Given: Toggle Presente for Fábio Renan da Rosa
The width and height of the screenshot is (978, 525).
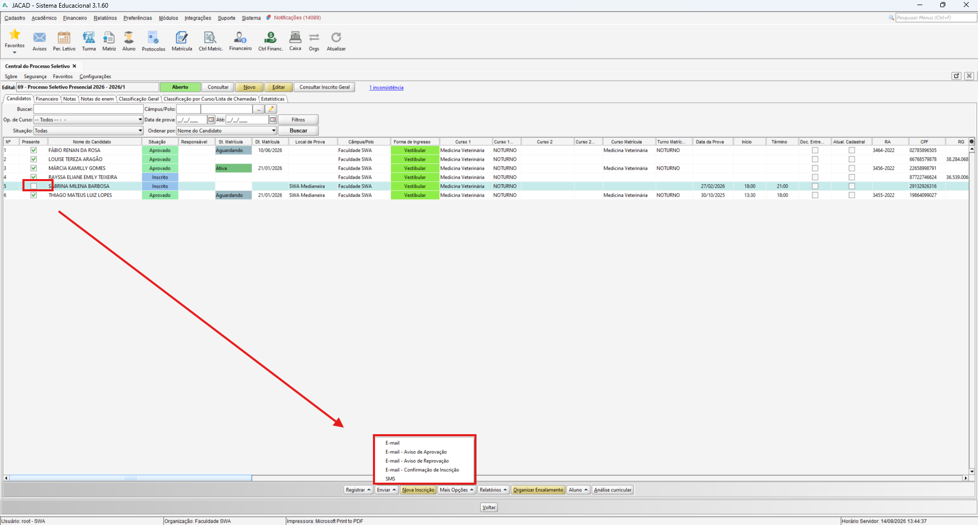Looking at the screenshot, I should coord(34,150).
